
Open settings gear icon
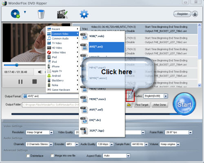84,14
